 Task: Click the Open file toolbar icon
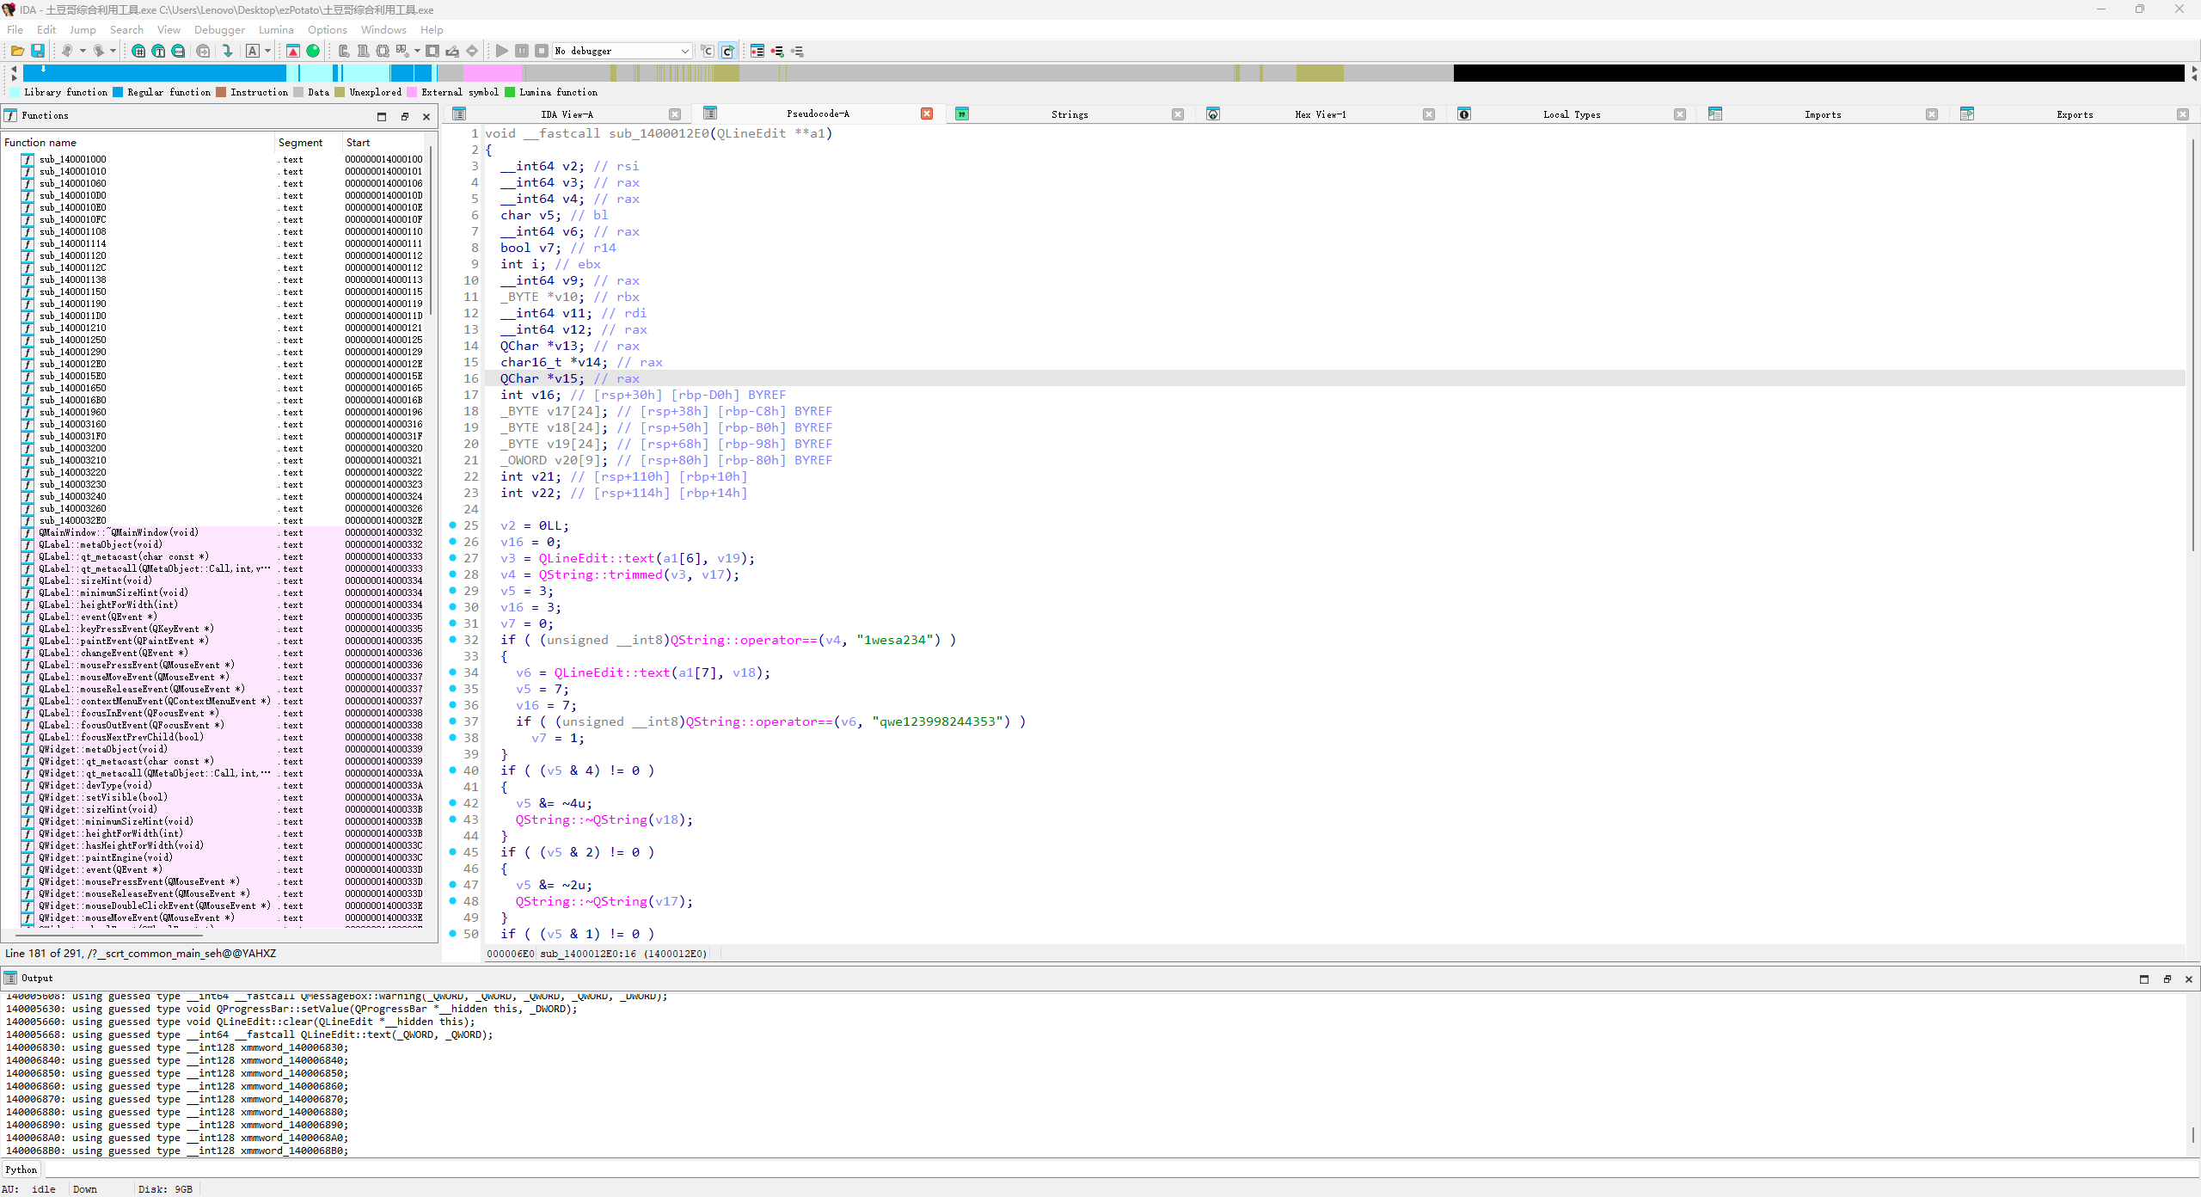coord(17,51)
